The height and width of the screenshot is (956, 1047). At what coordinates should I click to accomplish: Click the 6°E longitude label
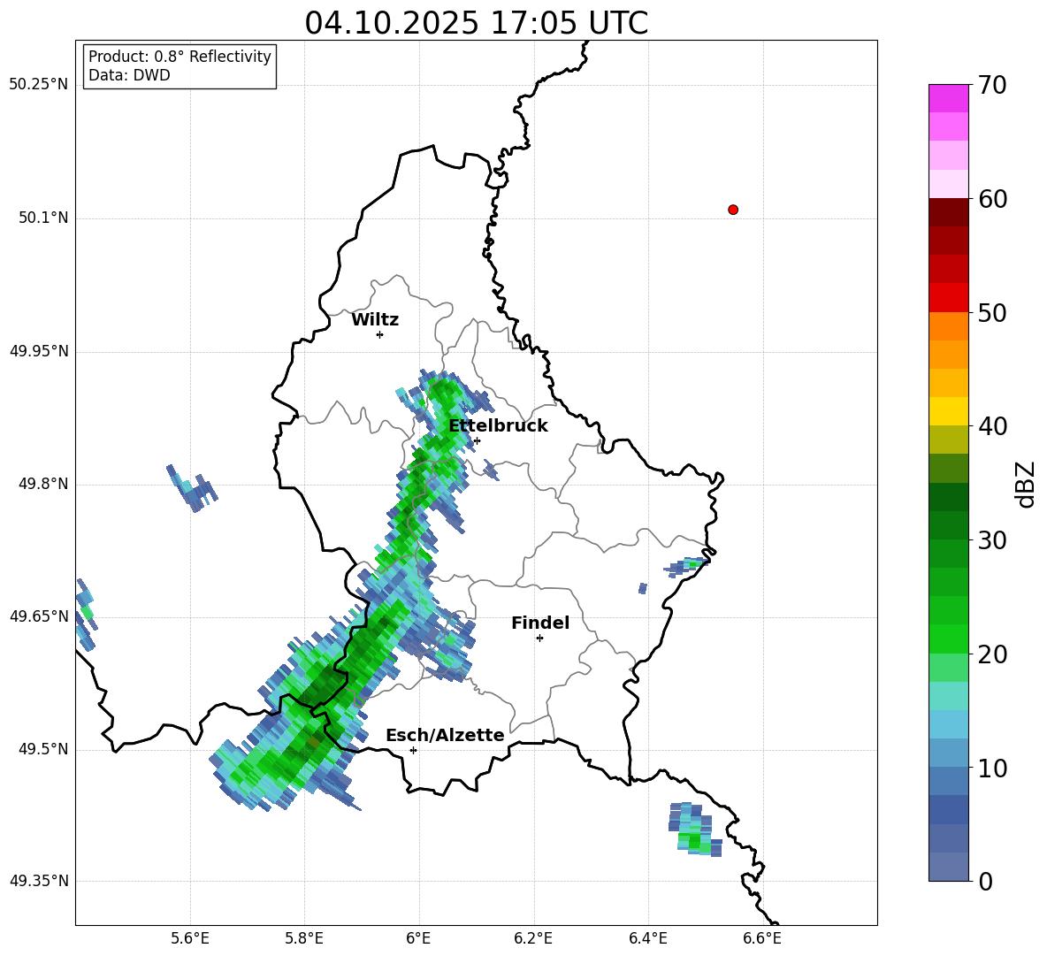click(x=418, y=938)
